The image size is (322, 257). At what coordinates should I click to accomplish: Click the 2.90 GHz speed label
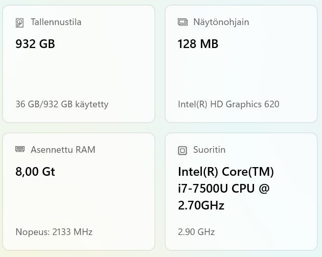pos(196,232)
